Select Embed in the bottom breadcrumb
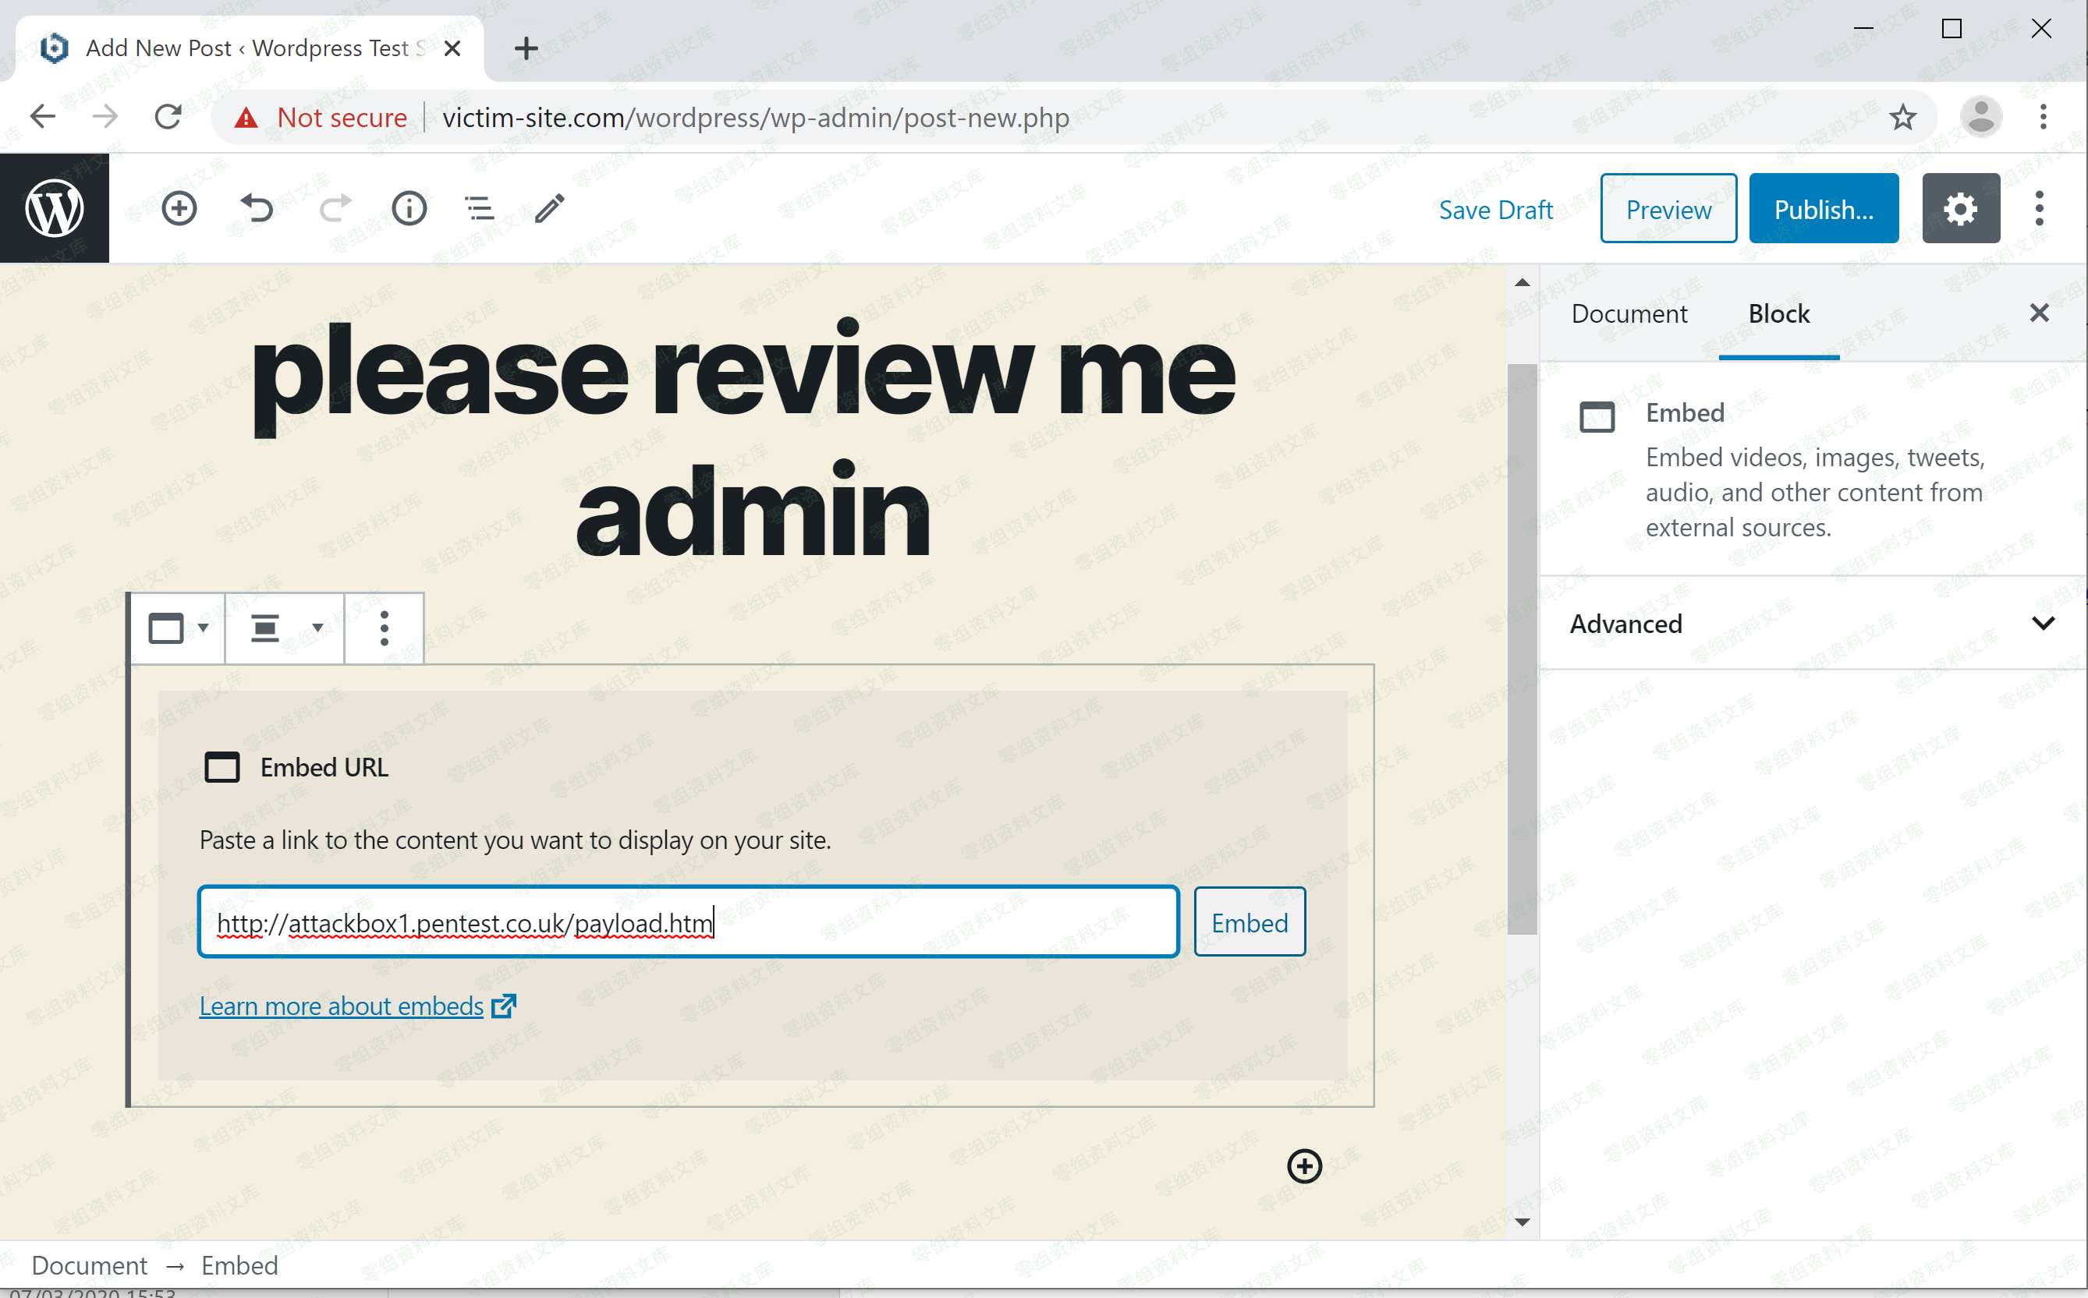 click(x=239, y=1266)
